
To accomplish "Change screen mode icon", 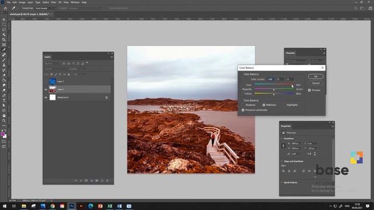I will tap(4, 146).
